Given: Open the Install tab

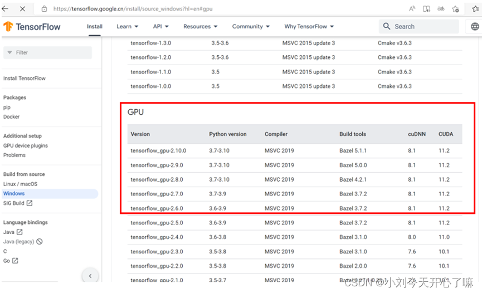Looking at the screenshot, I should coord(95,26).
